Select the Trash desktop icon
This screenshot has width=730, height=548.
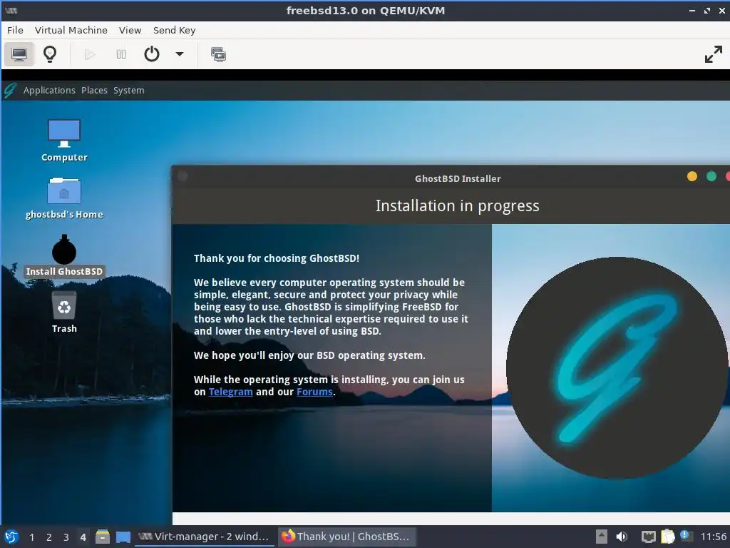(x=64, y=313)
